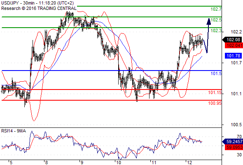Image resolution: width=243 pixels, height=165 pixels.
Task: Click the 102.7 green resistance label
Action: [216, 9]
